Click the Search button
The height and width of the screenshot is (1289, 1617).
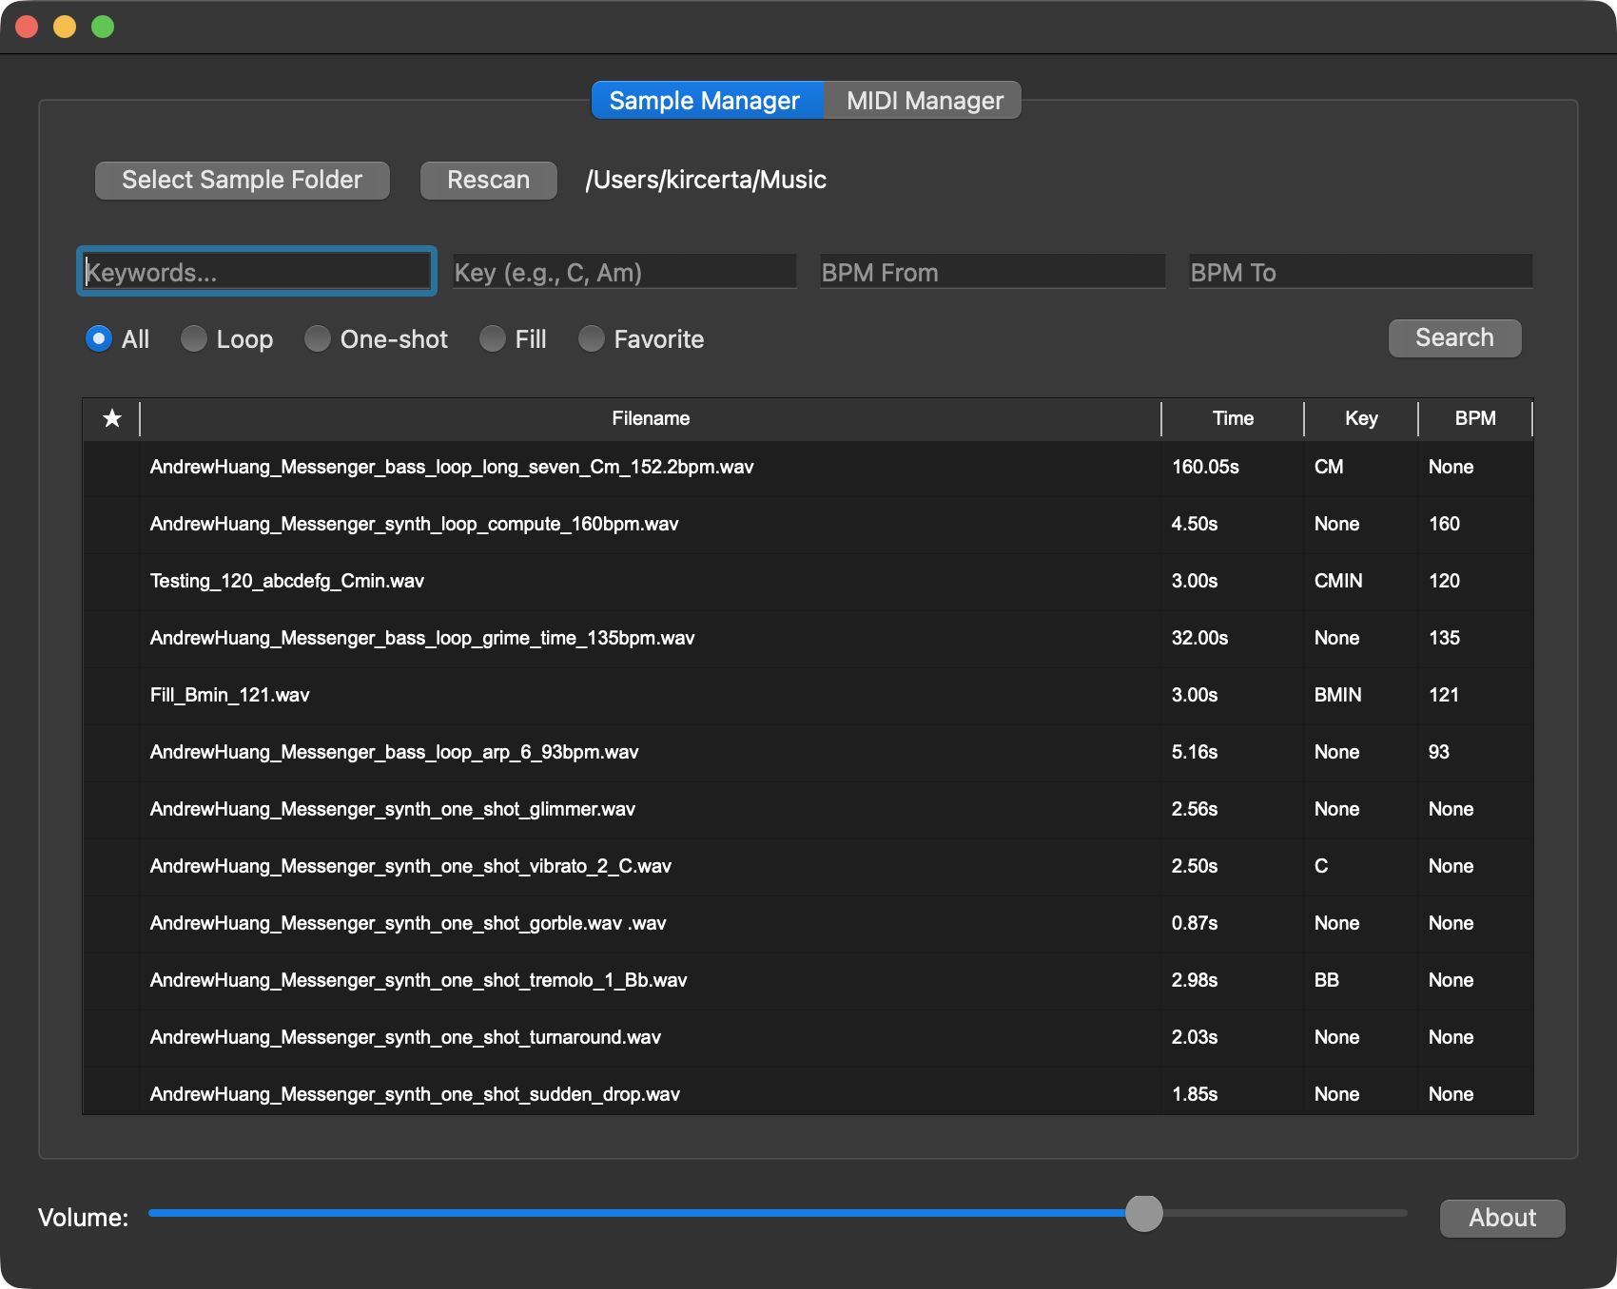[x=1454, y=337]
